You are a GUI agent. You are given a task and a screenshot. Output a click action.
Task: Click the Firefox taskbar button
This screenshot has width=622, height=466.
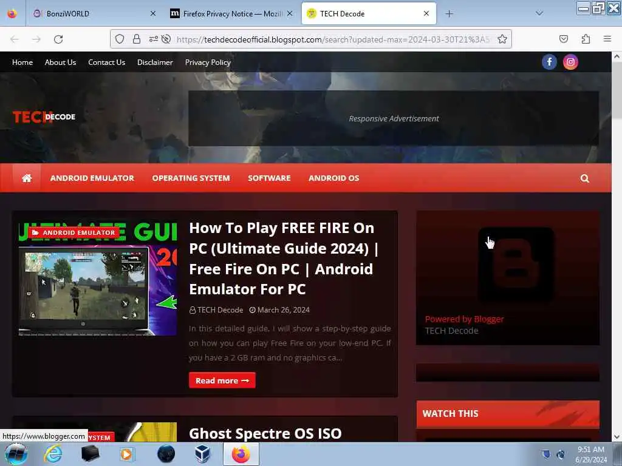(x=241, y=454)
